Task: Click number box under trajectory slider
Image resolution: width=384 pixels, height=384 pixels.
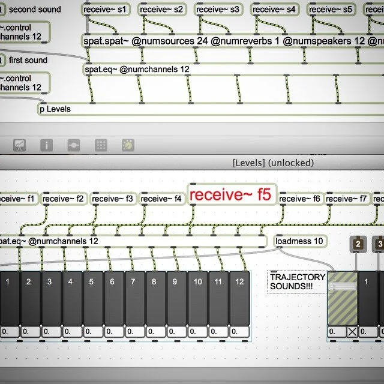Action: pos(337,332)
